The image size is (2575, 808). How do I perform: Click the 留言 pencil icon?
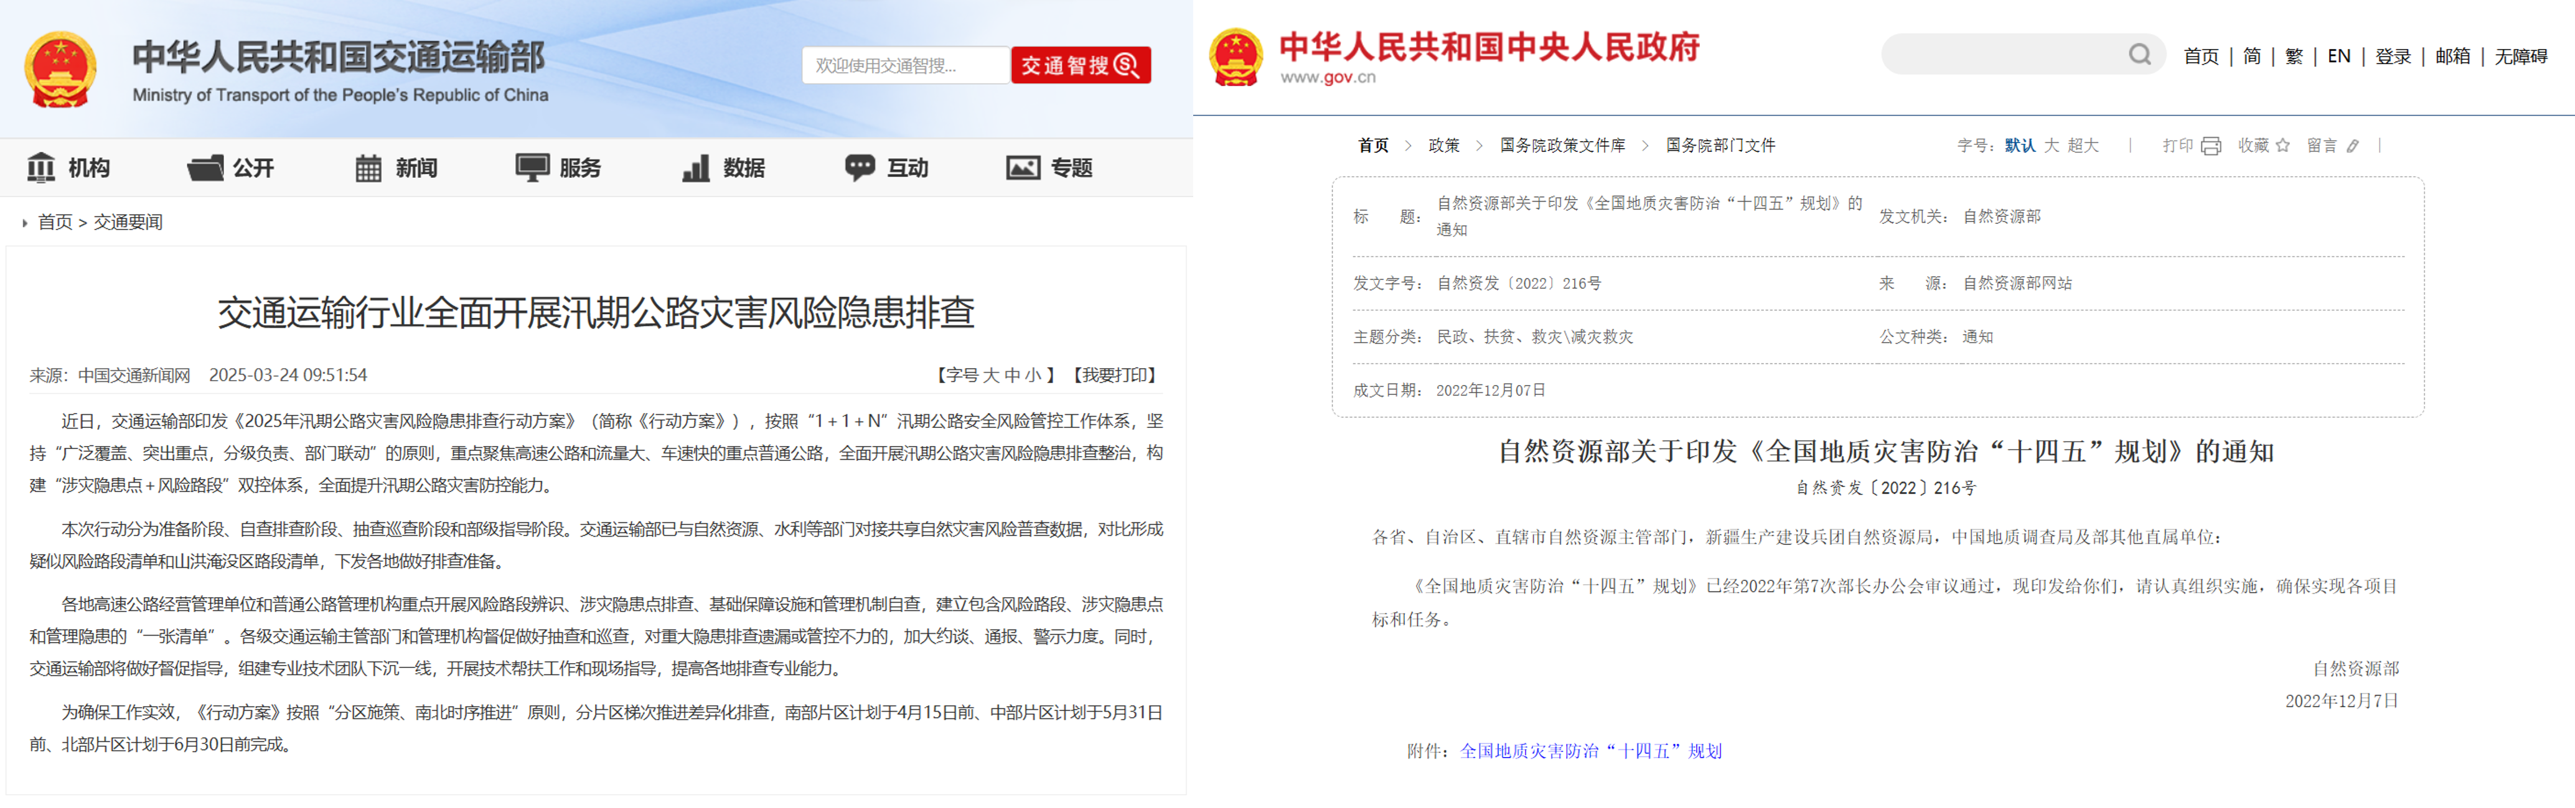click(x=2353, y=146)
